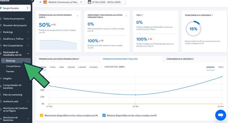228x123 pixels.
Task: Select the 1 mes time range
Action: click(61, 67)
